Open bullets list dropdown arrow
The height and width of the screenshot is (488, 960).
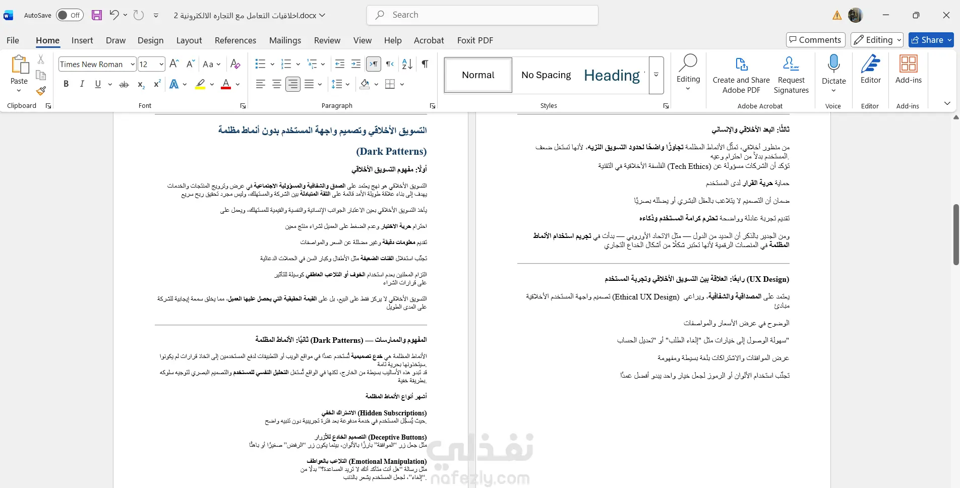[x=272, y=64]
